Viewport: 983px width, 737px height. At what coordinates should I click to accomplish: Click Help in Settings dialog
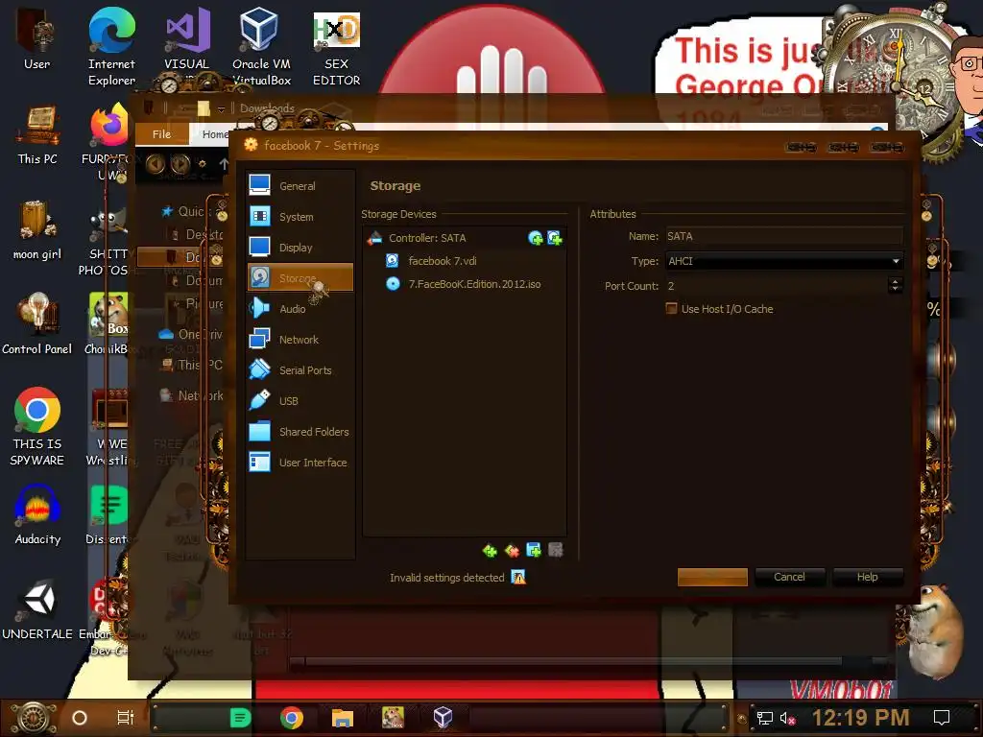coord(868,577)
